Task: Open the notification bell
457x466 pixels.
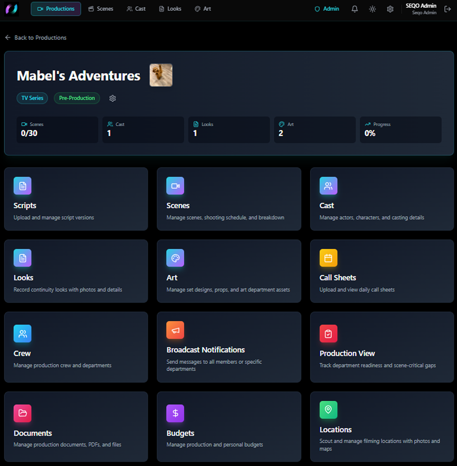Action: [x=354, y=9]
